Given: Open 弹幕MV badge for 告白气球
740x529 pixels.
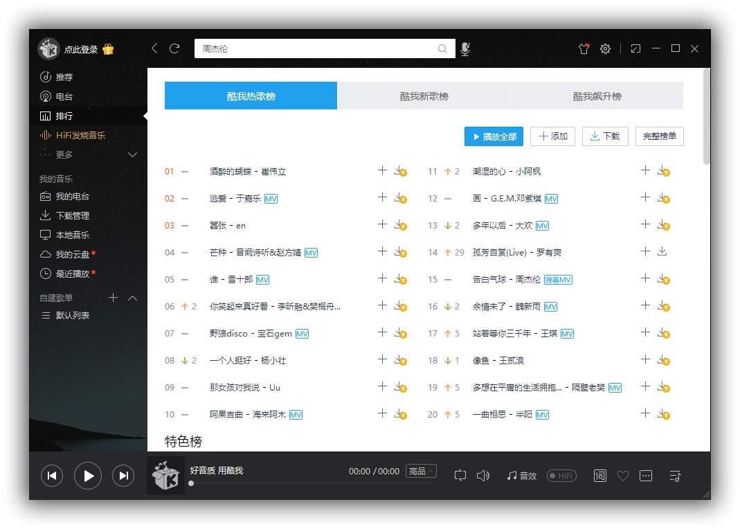Looking at the screenshot, I should click(559, 280).
